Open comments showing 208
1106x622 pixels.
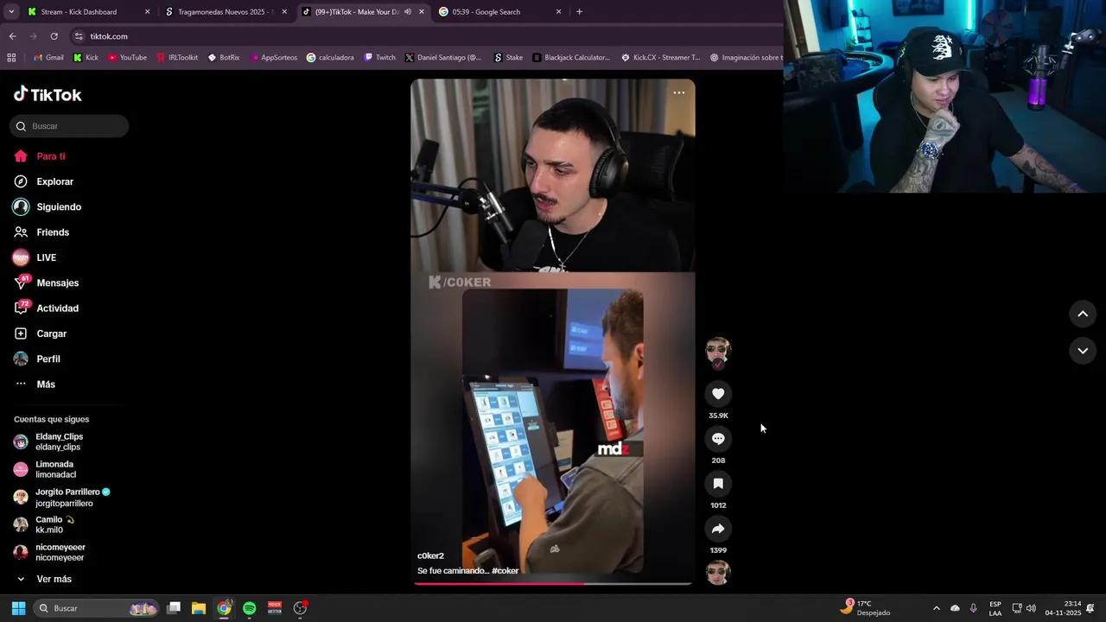(718, 439)
